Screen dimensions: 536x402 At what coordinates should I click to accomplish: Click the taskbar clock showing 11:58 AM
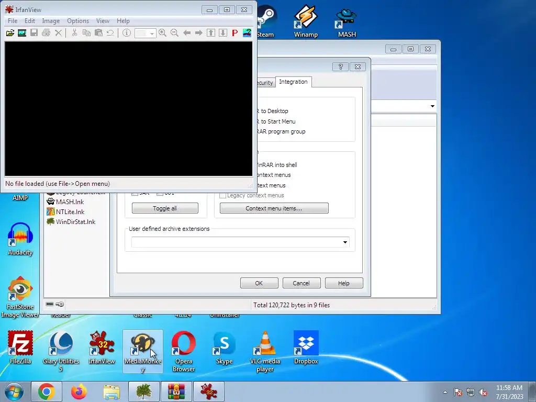click(509, 392)
